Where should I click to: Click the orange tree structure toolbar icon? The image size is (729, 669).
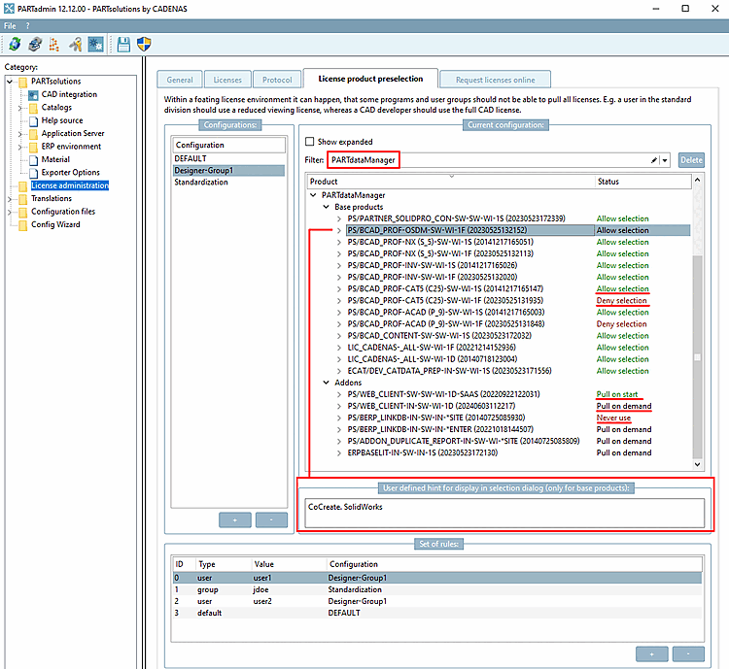tap(53, 44)
